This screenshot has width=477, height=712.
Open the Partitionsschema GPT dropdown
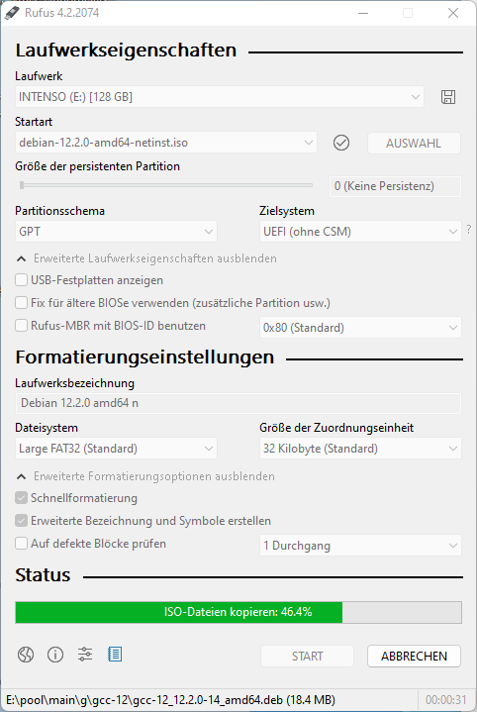tap(116, 232)
